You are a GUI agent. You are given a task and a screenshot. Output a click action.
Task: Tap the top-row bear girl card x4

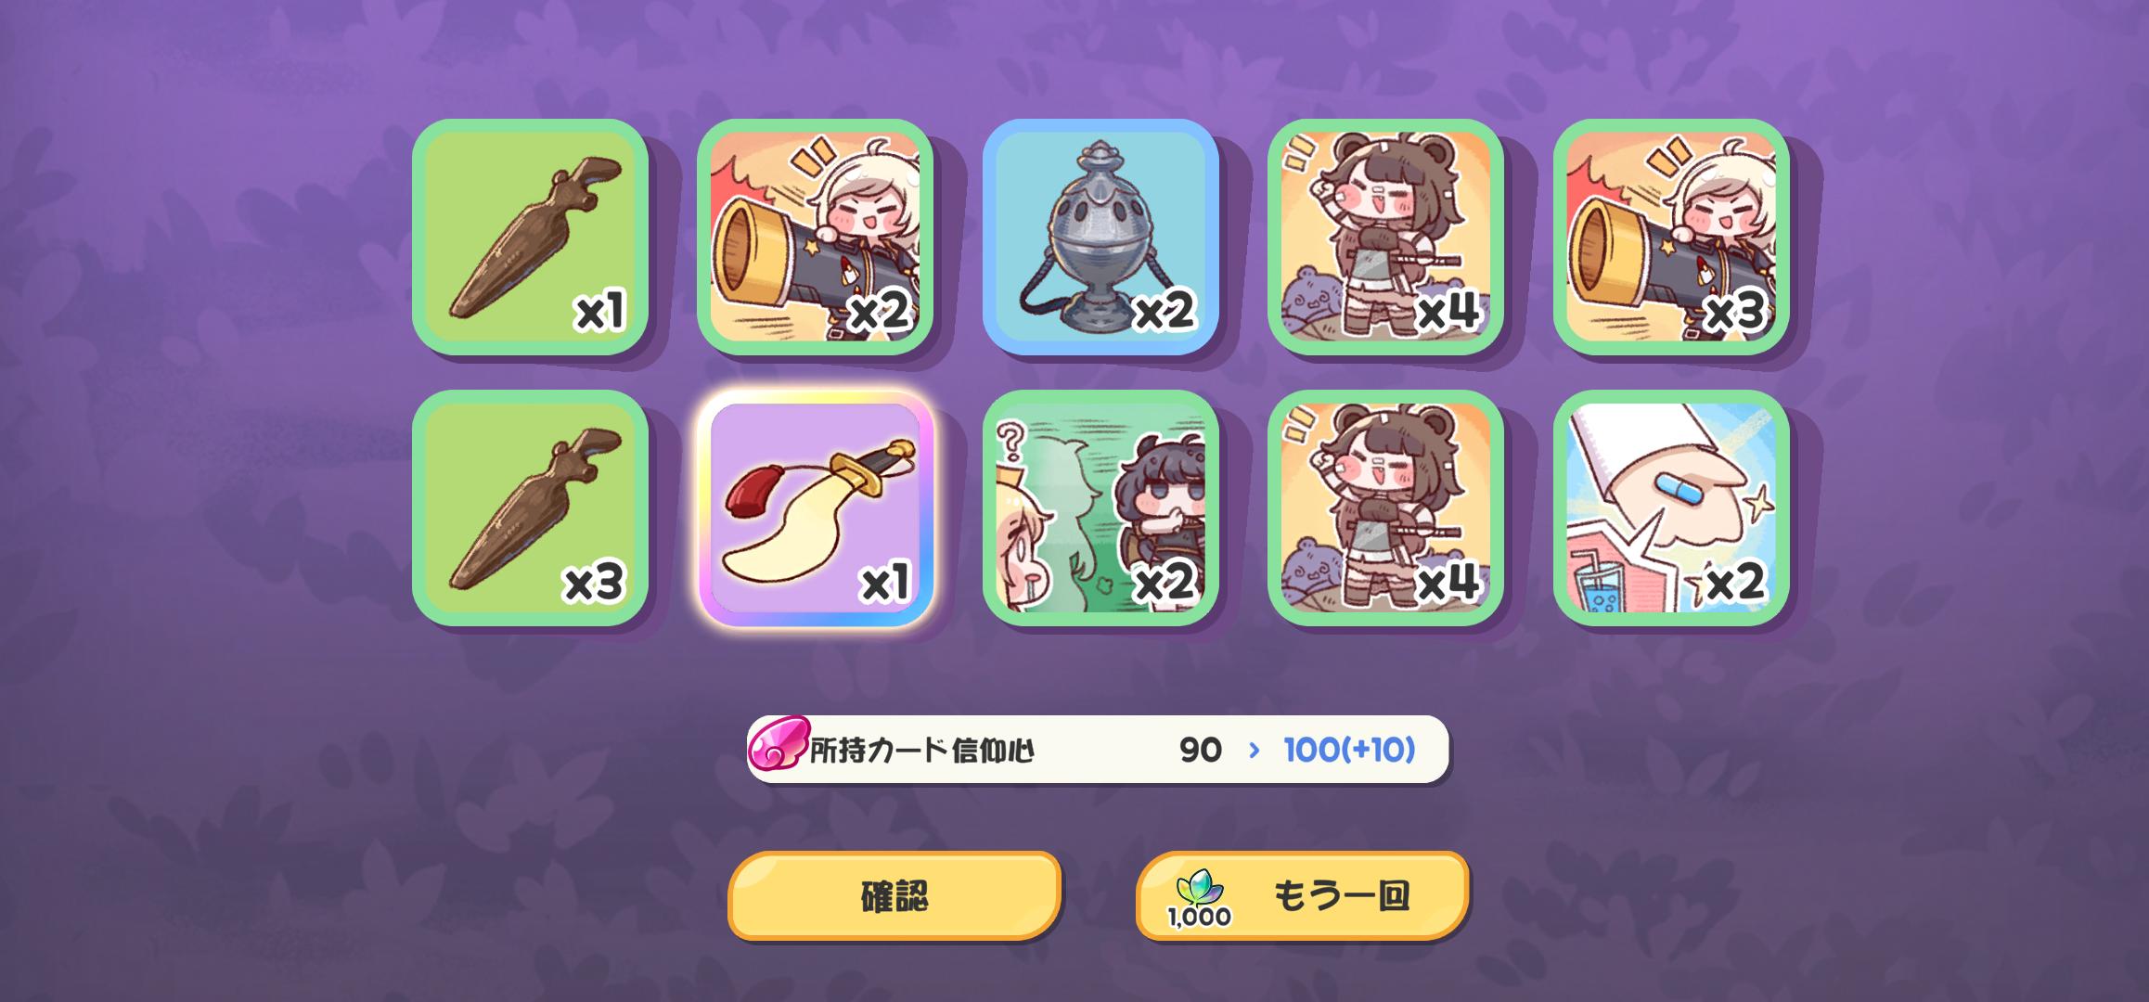pyautogui.click(x=1385, y=238)
